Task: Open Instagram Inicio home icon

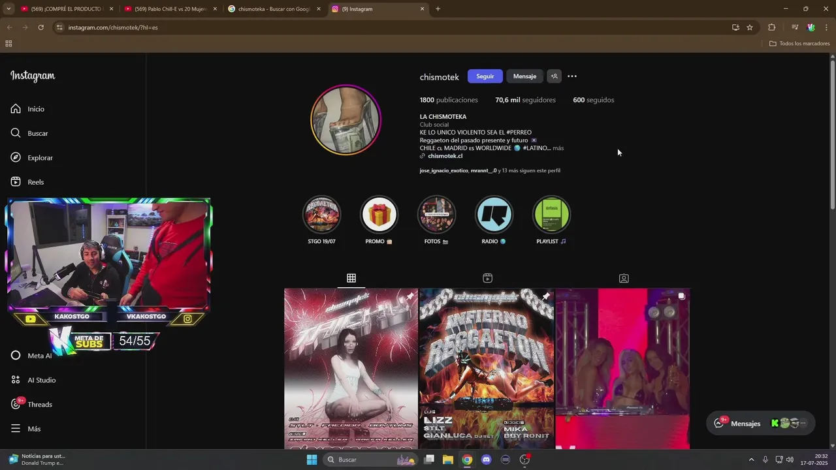Action: pyautogui.click(x=16, y=109)
